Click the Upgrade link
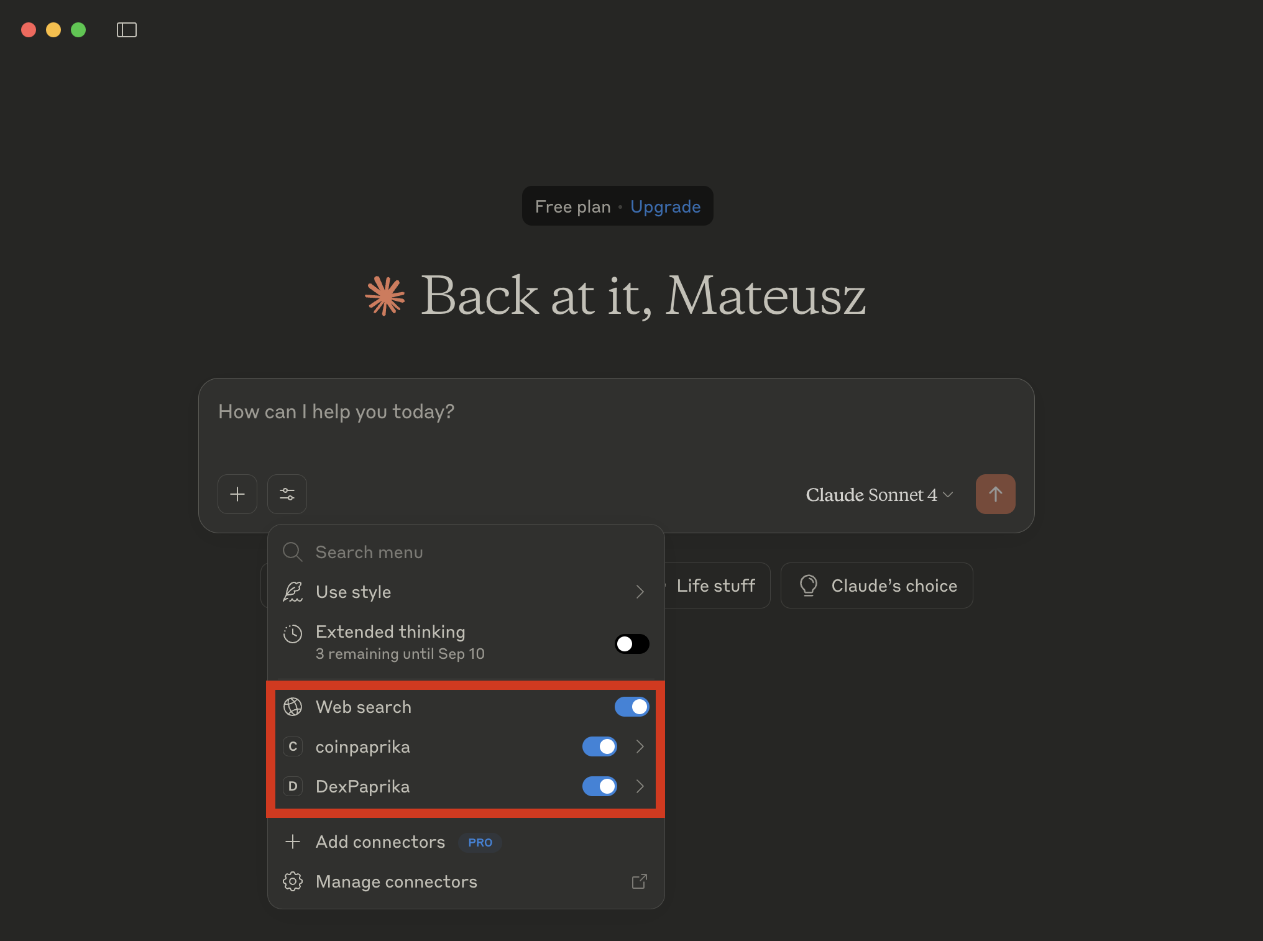 click(x=665, y=206)
